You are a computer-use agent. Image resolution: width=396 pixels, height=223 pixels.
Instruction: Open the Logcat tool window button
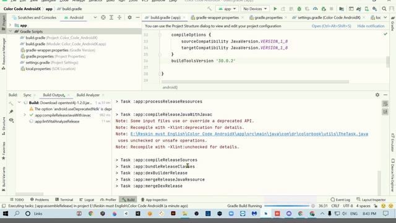point(87,199)
